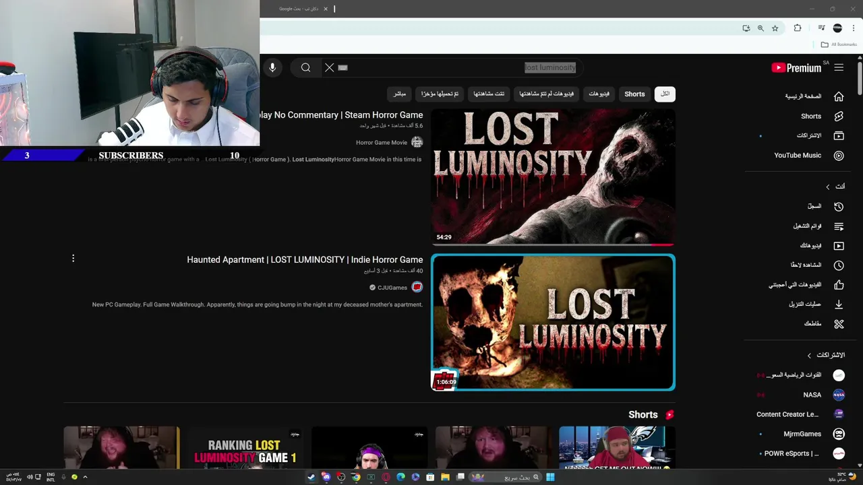Open File Explorer from taskbar

coord(445,477)
